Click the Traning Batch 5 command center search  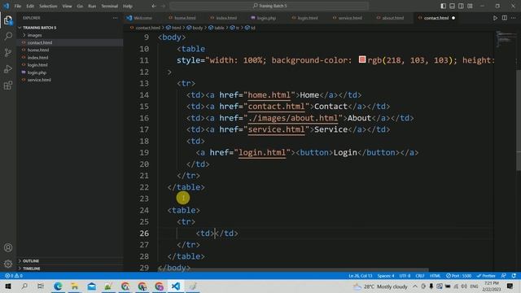point(269,6)
